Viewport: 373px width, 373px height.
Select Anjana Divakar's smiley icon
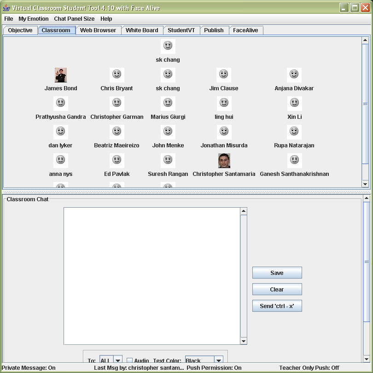294,75
